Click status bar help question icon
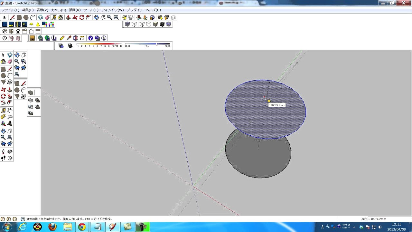412x232 pixels. (23, 219)
